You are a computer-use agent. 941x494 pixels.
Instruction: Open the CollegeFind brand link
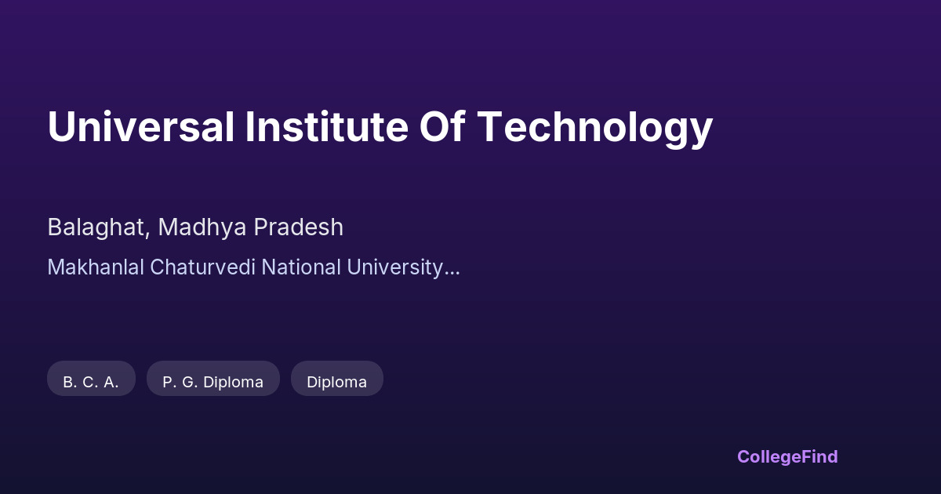(x=787, y=456)
